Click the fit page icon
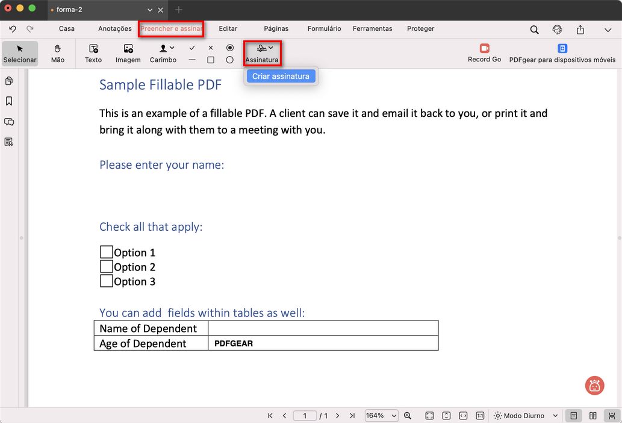This screenshot has height=423, width=622. point(429,415)
